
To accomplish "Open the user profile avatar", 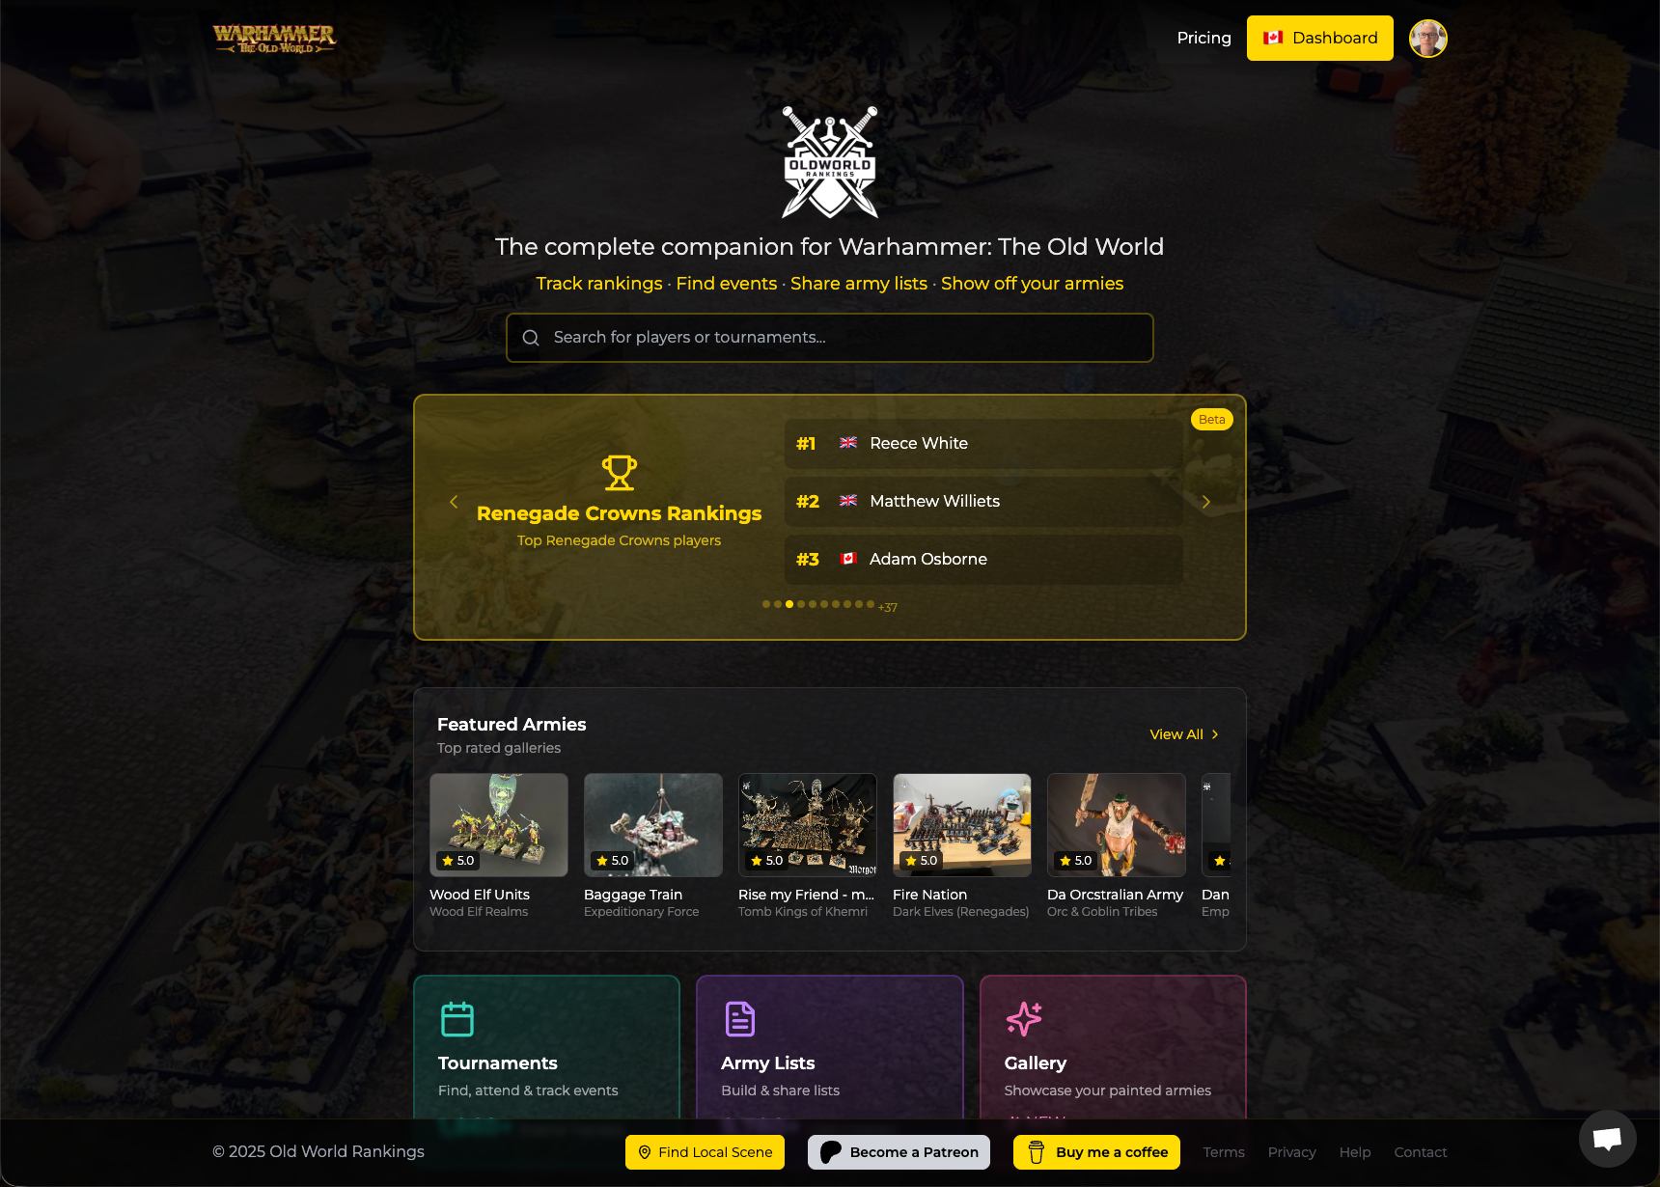I will pos(1428,39).
